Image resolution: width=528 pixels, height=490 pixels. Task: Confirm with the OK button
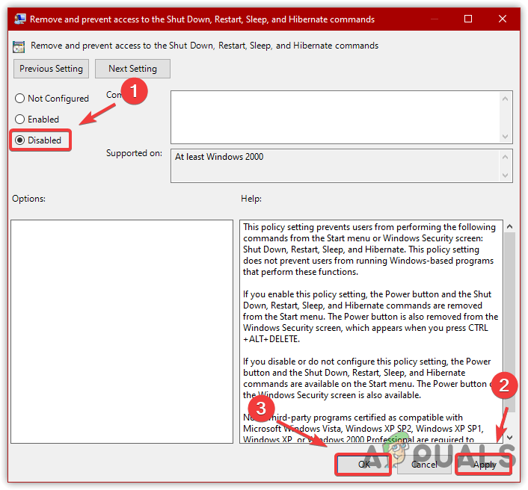[x=363, y=465]
